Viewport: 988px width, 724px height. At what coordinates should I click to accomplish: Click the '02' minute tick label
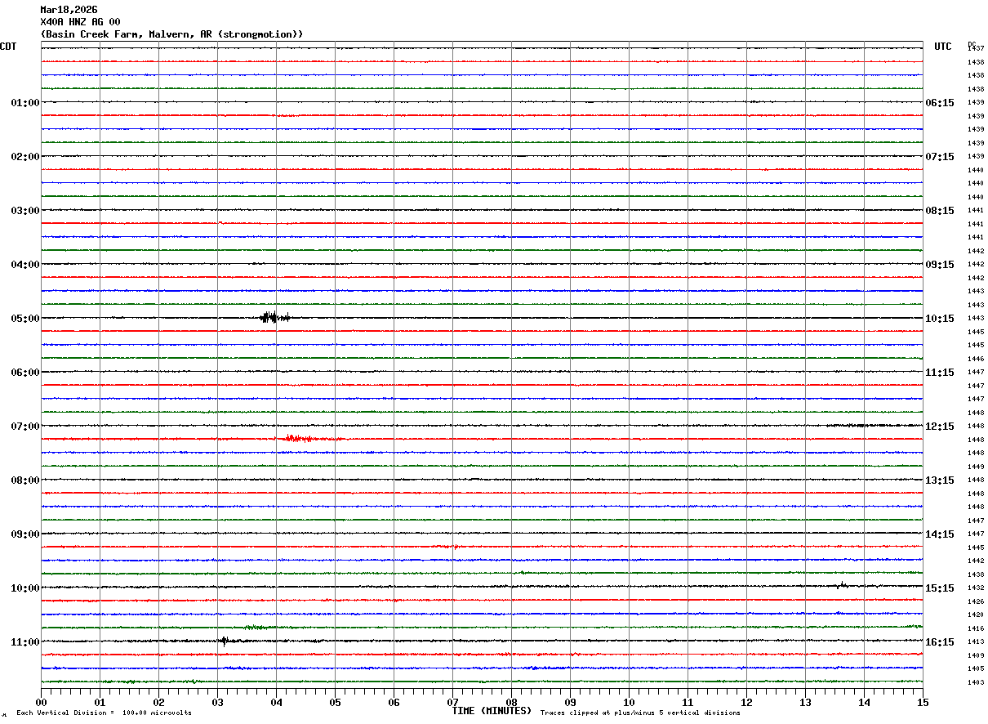pos(158,702)
